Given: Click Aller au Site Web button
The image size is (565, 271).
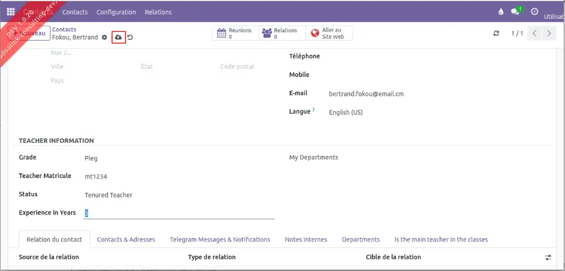Looking at the screenshot, I should coord(329,34).
